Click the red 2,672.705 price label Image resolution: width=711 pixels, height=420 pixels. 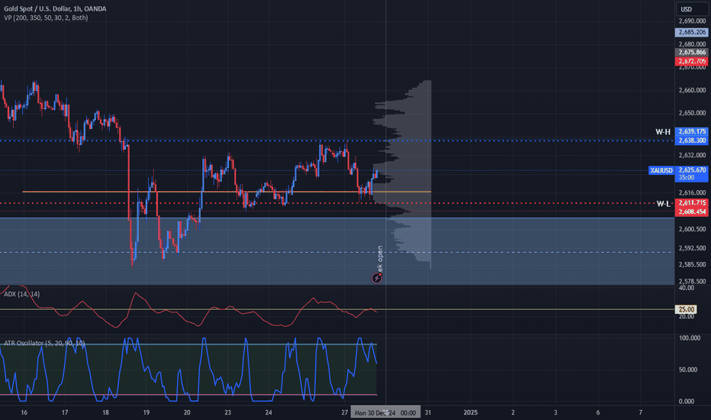coord(691,61)
